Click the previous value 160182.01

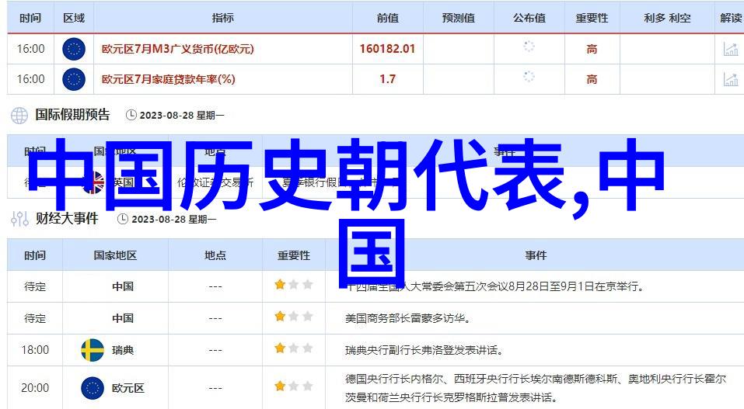click(x=386, y=49)
